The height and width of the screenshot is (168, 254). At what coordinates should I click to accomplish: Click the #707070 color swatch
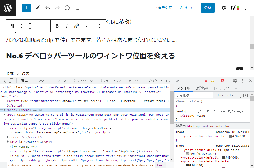click(230, 136)
